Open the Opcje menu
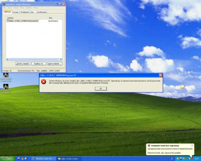 click(9, 8)
